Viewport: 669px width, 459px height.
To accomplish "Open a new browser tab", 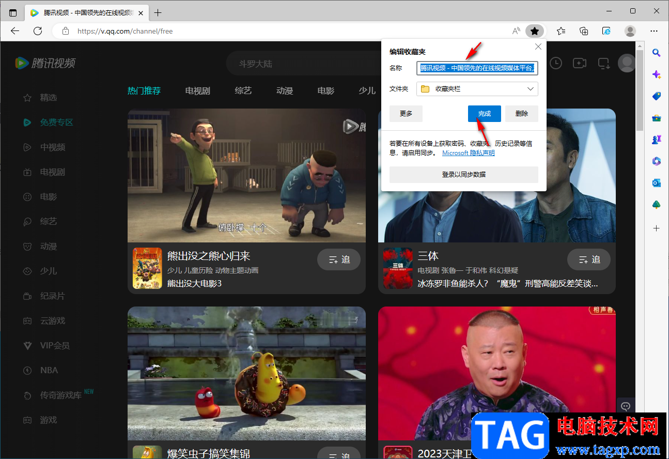I will pyautogui.click(x=158, y=13).
